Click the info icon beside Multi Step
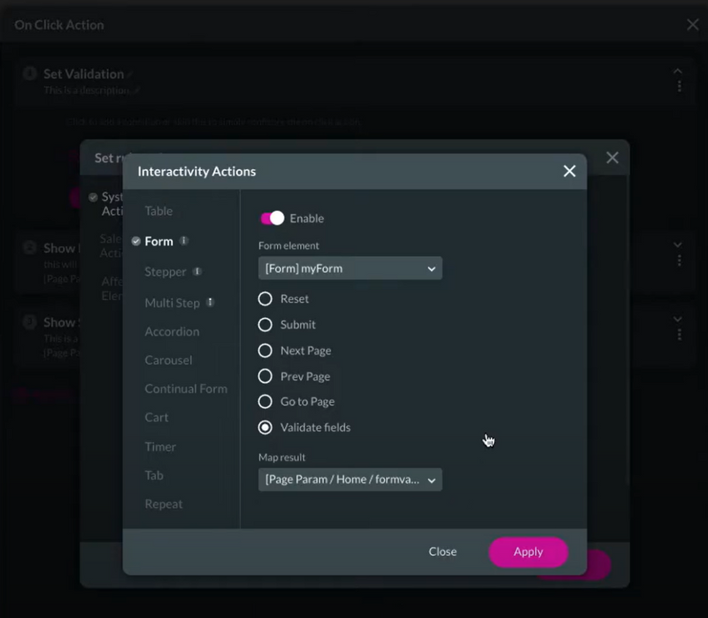708x618 pixels. coord(210,302)
